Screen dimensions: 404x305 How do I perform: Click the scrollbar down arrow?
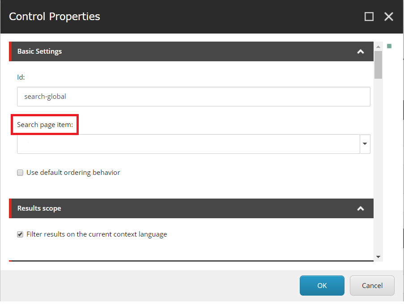pos(378,257)
